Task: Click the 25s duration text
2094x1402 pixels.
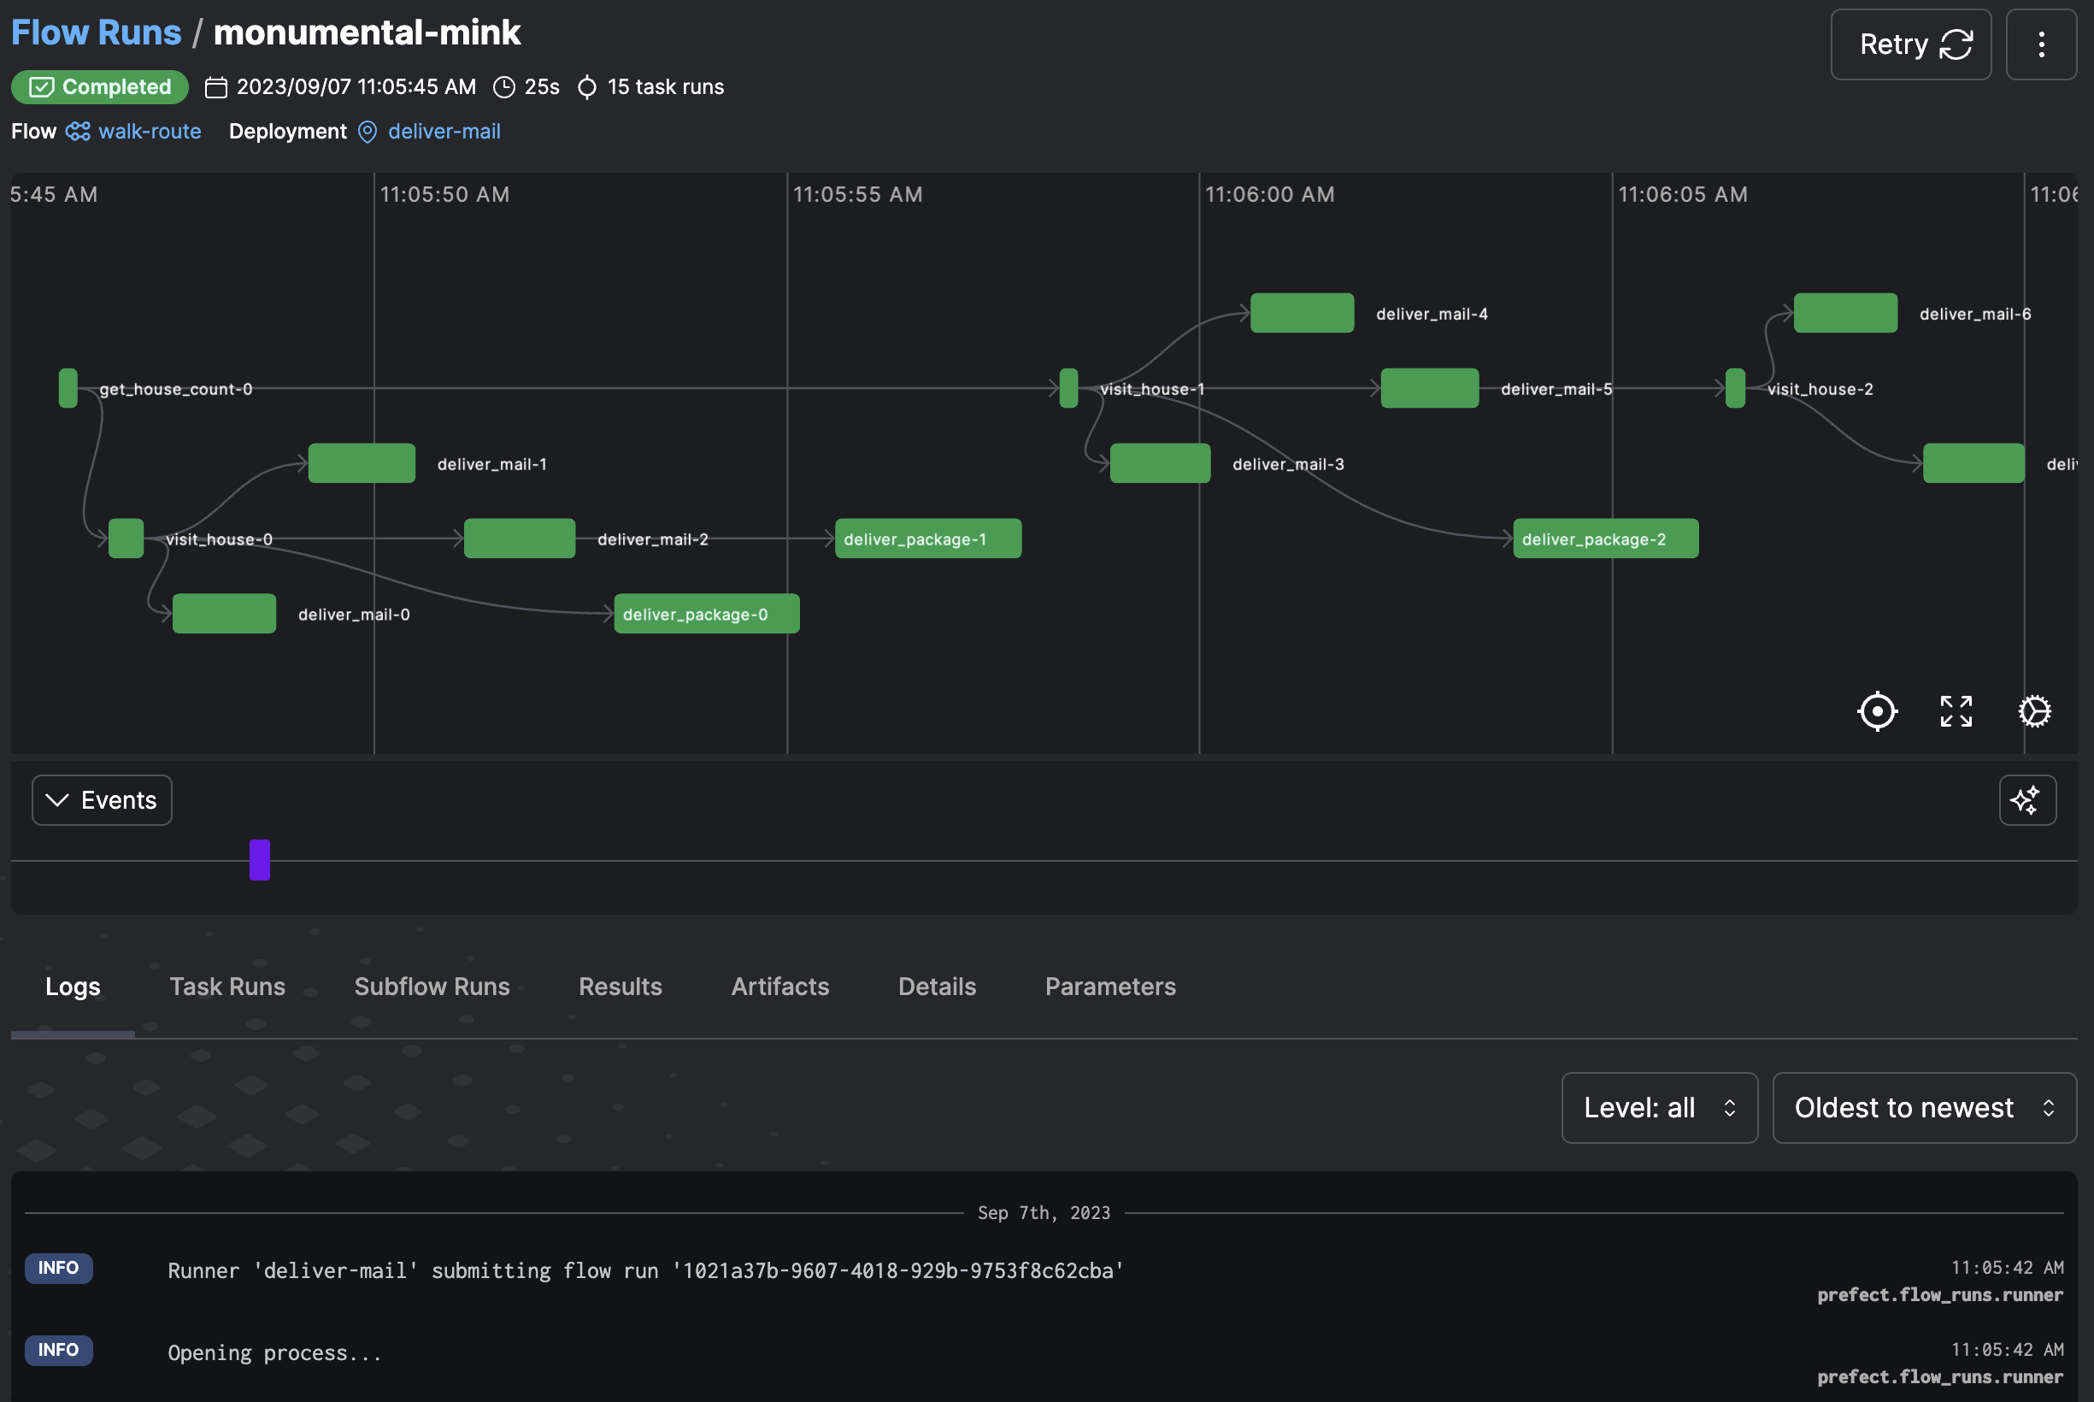Action: (x=542, y=86)
